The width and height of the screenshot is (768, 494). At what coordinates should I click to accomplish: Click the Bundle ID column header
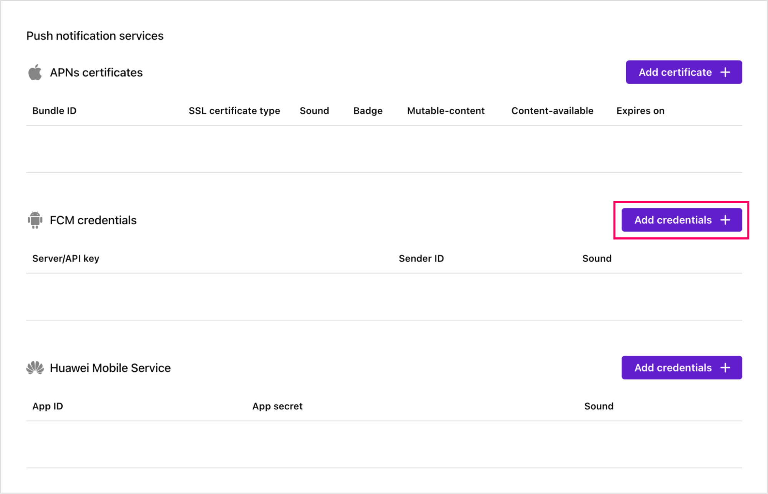[54, 111]
